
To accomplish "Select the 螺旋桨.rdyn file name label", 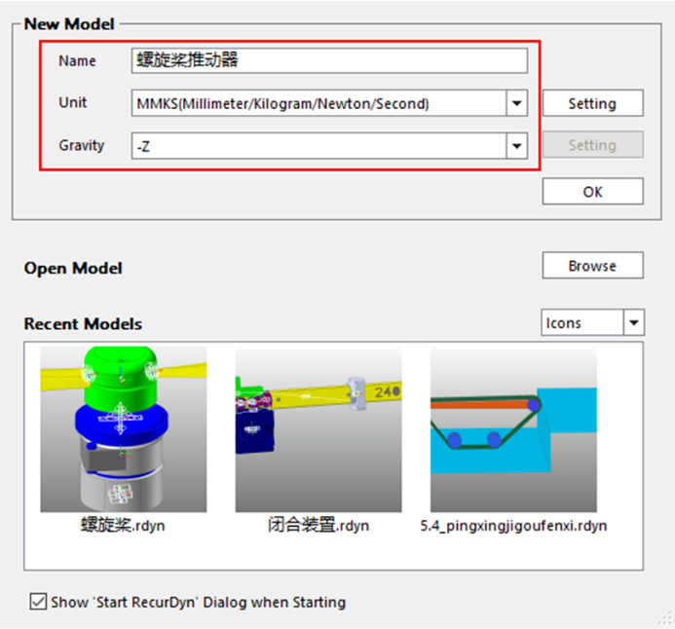I will pyautogui.click(x=123, y=526).
